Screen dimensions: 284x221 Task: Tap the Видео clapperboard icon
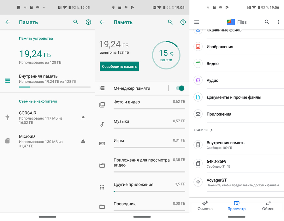pos(198,63)
